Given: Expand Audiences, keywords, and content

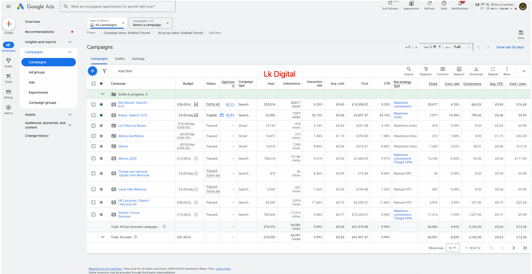Looking at the screenshot, I should tap(70, 125).
